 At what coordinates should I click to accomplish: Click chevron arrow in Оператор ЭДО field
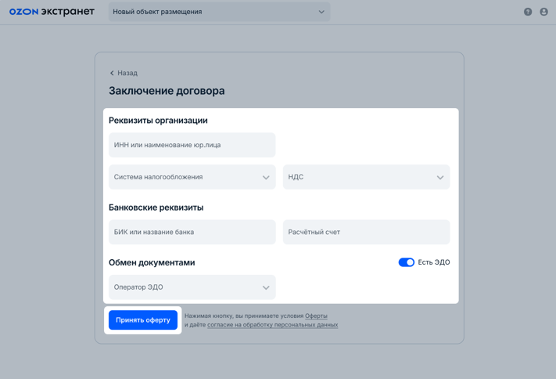[266, 287]
